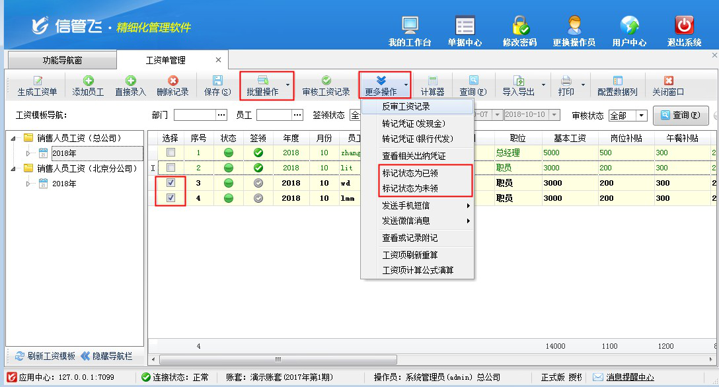Image resolution: width=719 pixels, height=387 pixels.
Task: Click the 审核工资记录 toolbar button
Action: (326, 86)
